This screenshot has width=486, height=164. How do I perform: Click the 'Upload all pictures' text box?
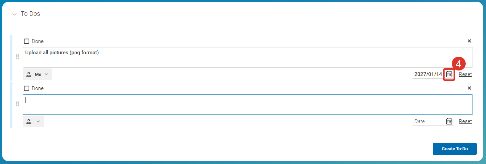click(x=247, y=57)
